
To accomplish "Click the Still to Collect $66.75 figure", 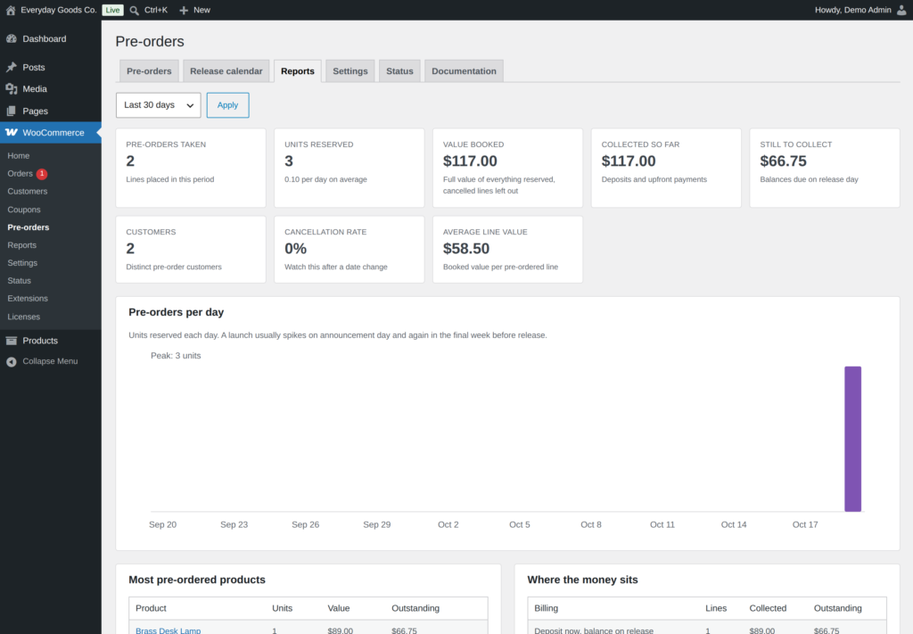I will pos(783,161).
